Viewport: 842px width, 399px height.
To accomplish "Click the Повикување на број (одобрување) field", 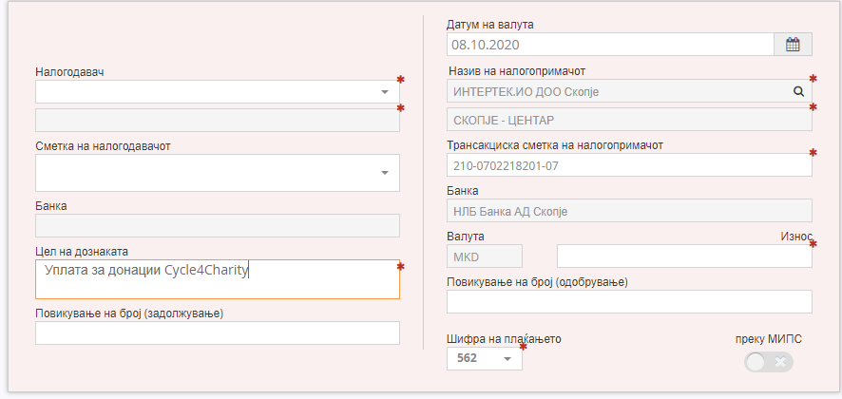I will pyautogui.click(x=629, y=302).
